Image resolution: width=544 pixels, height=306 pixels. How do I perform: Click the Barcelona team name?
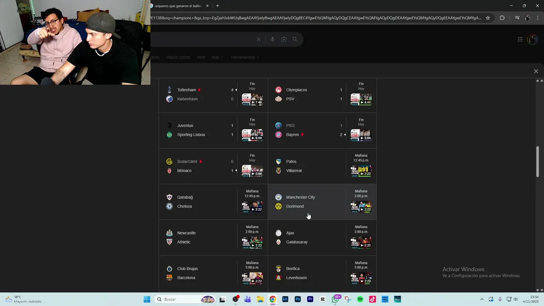pyautogui.click(x=186, y=278)
